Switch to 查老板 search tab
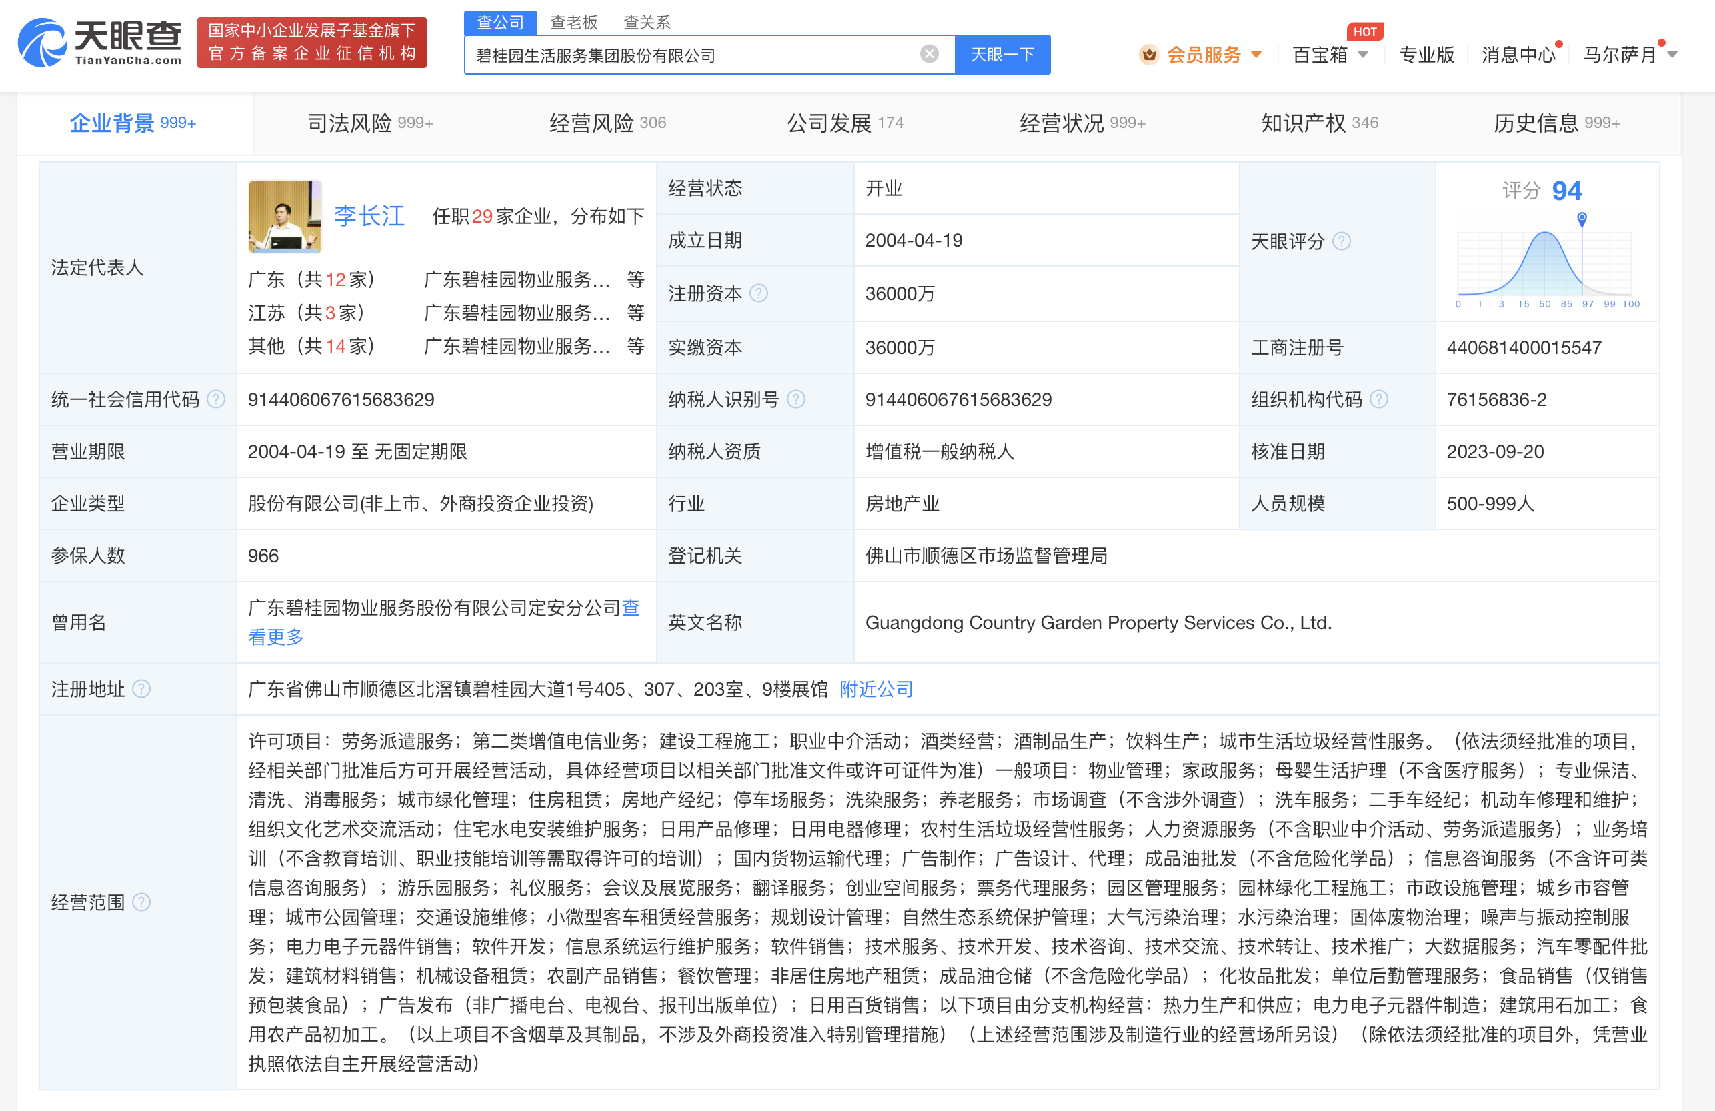Image resolution: width=1715 pixels, height=1111 pixels. tap(573, 22)
